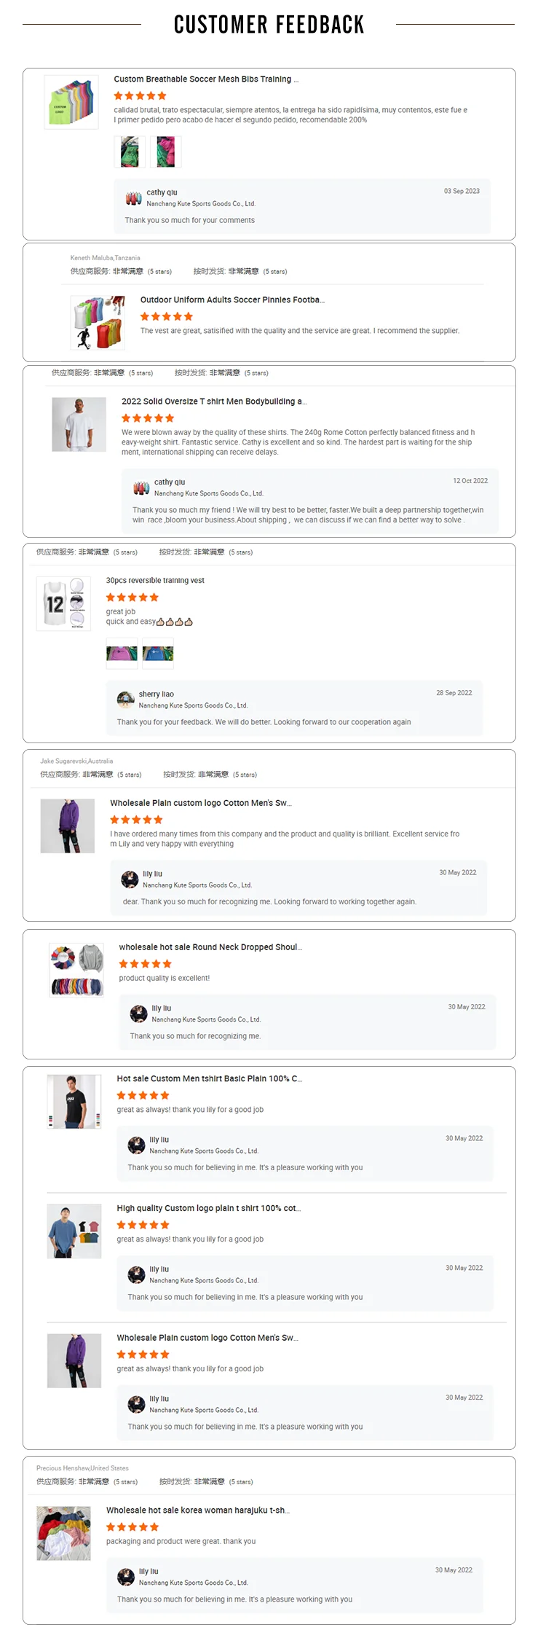Click lily liu's avatar under the Round Neck review
The height and width of the screenshot is (1638, 546).
pos(138,1014)
